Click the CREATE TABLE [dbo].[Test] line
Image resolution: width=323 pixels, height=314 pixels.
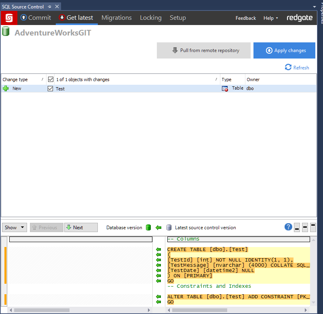coord(207,249)
